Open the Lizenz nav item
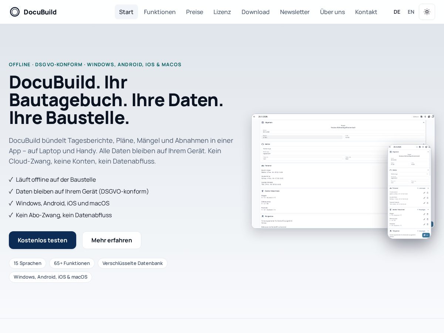 [222, 12]
